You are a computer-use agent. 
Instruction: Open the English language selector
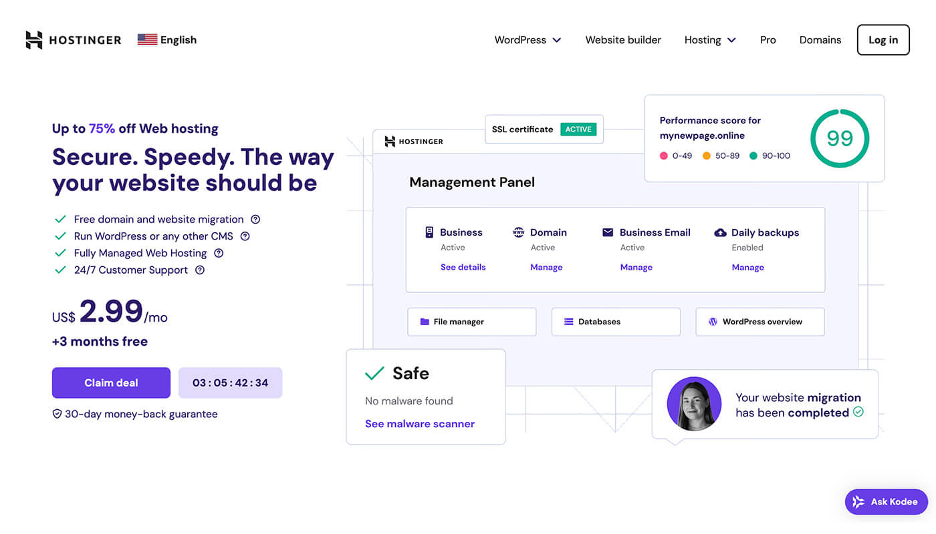click(x=167, y=40)
